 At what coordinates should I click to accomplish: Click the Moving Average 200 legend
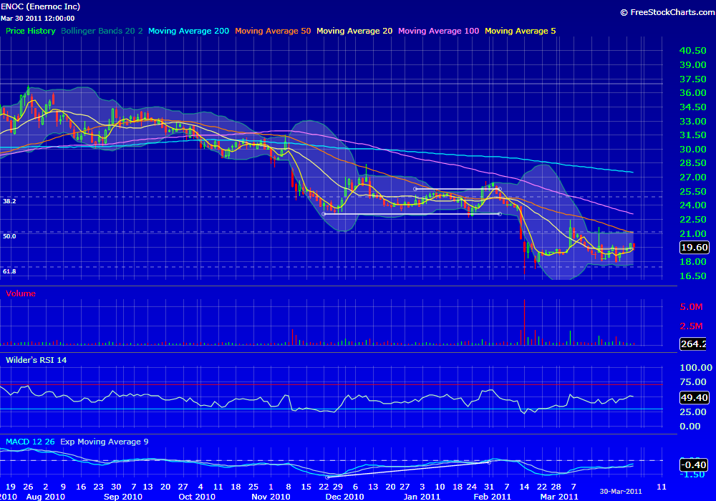188,31
